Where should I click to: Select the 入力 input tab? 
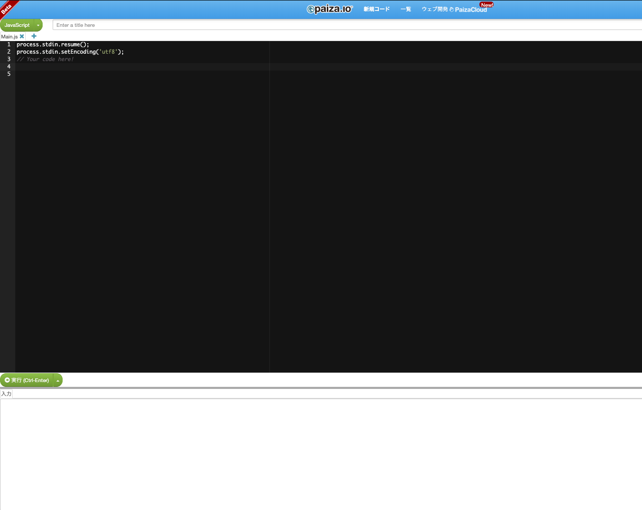6,394
